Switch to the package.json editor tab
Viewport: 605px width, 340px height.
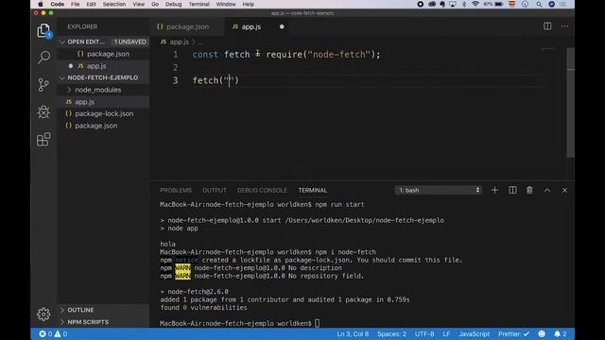[187, 26]
